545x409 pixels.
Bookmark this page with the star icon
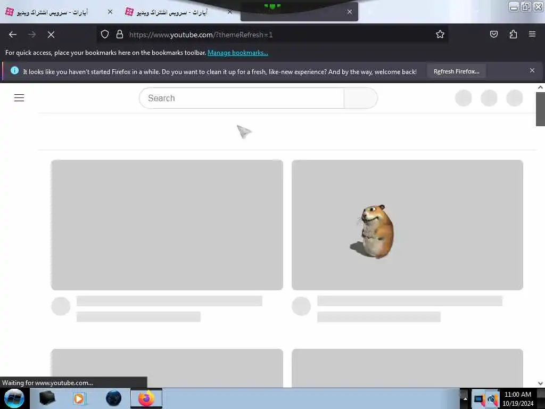(440, 35)
